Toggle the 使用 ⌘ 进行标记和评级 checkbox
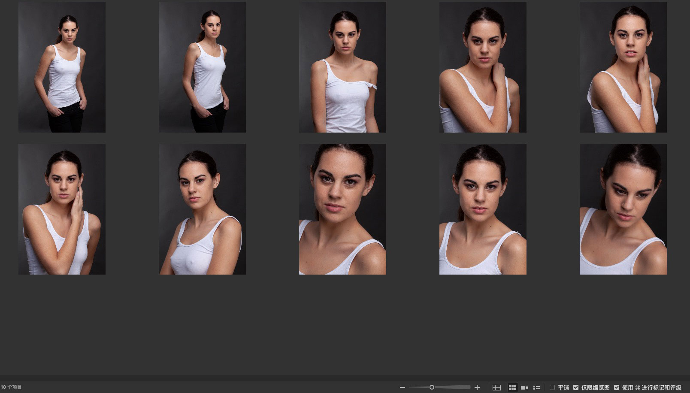 [617, 387]
